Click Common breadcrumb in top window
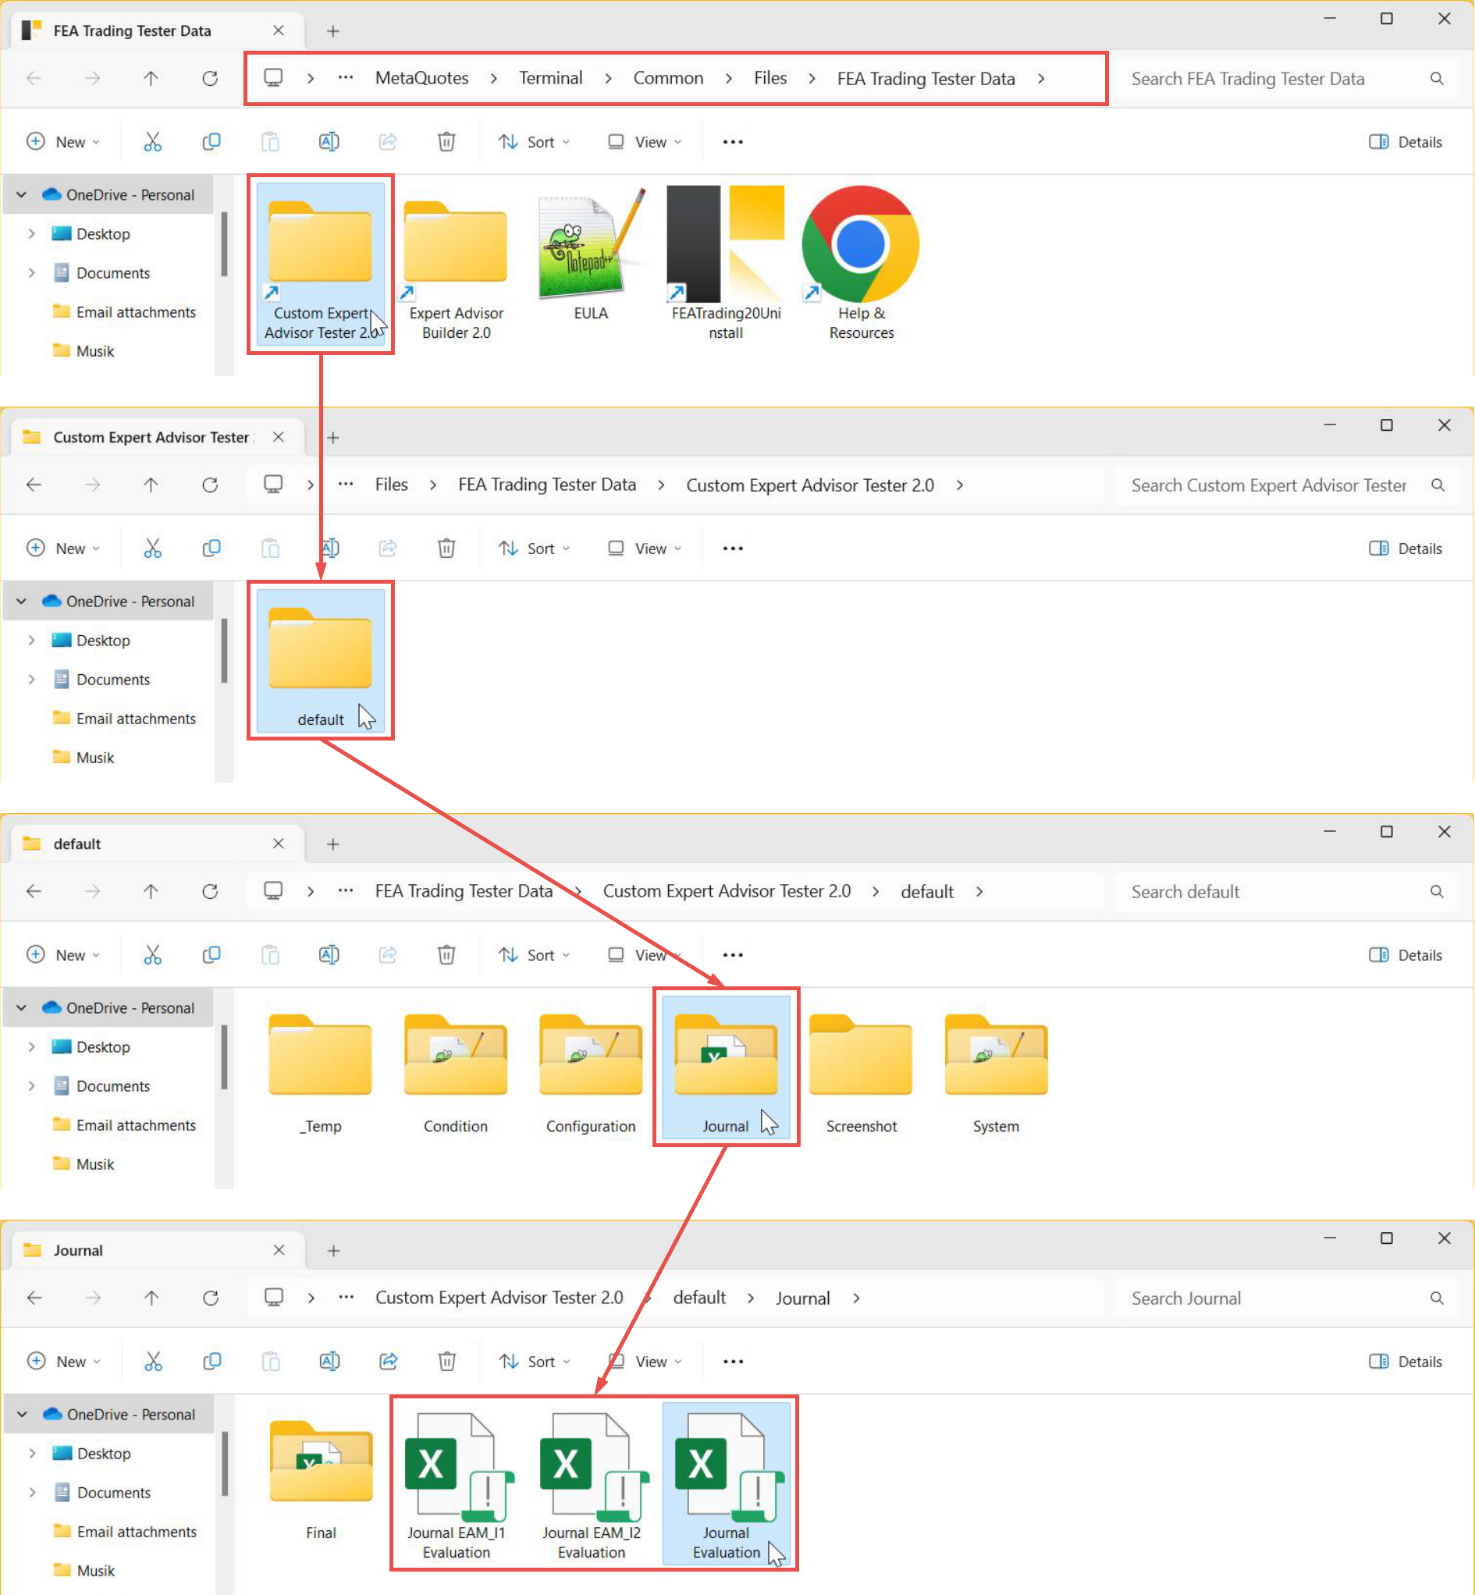Image resolution: width=1475 pixels, height=1595 pixels. 668,78
